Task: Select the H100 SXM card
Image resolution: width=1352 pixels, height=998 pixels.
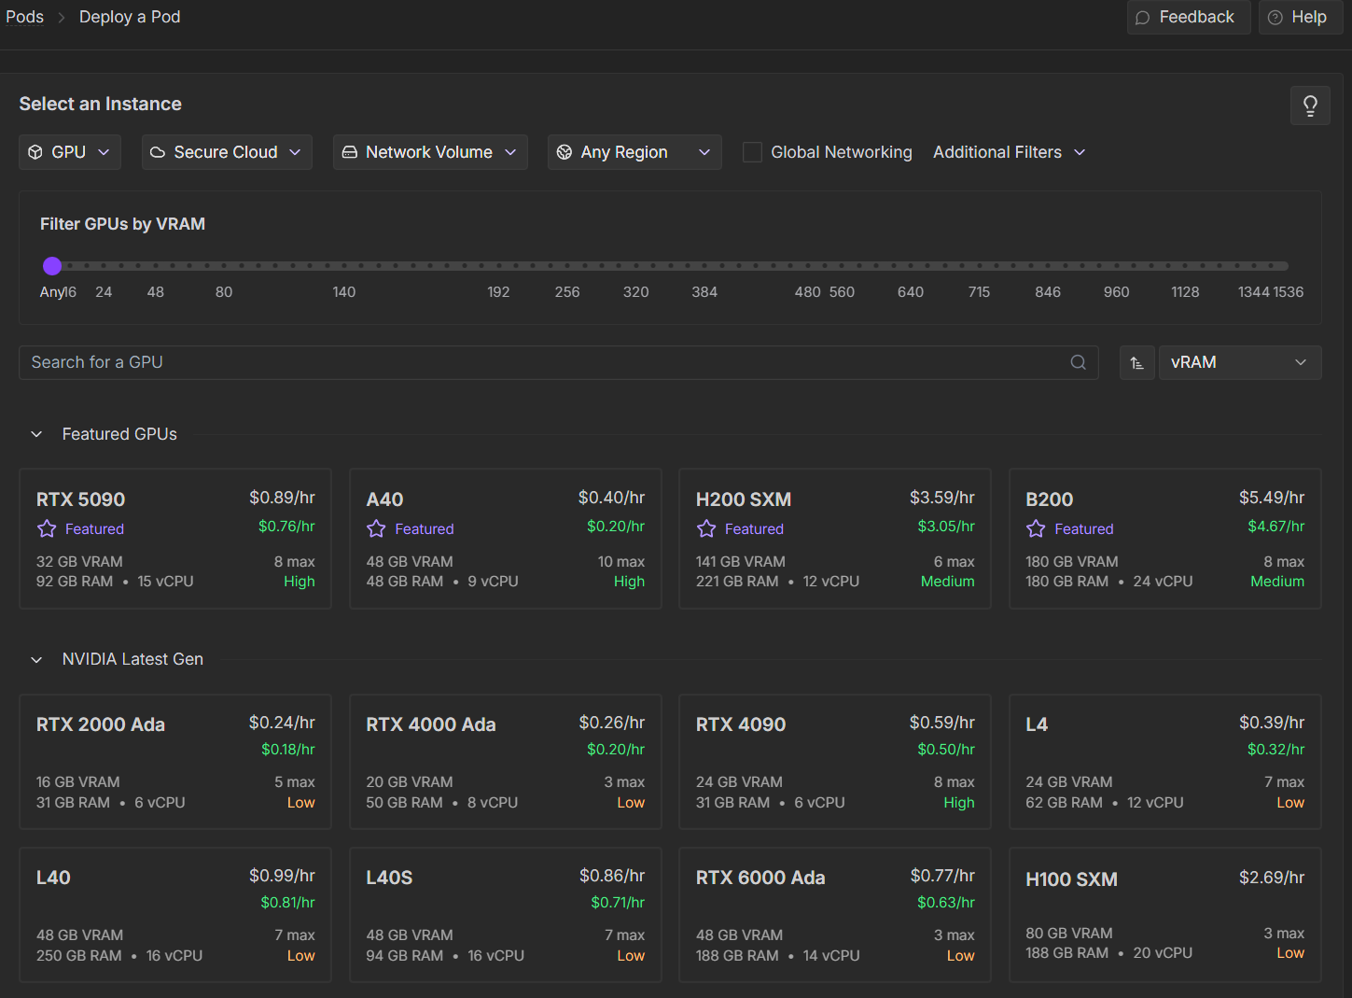Action: (x=1165, y=915)
